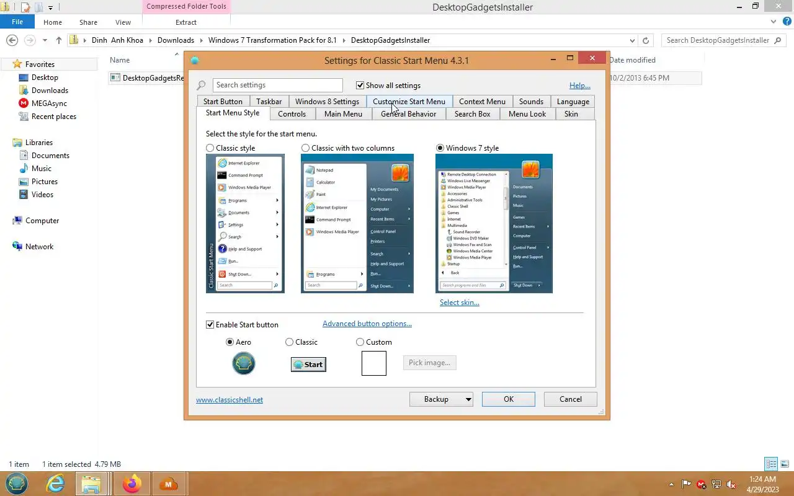
Task: Choose the Custom button radio option
Action: pos(360,342)
